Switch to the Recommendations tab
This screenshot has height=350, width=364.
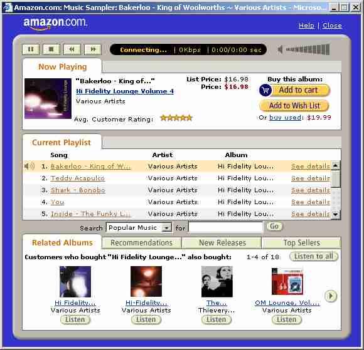coord(141,242)
